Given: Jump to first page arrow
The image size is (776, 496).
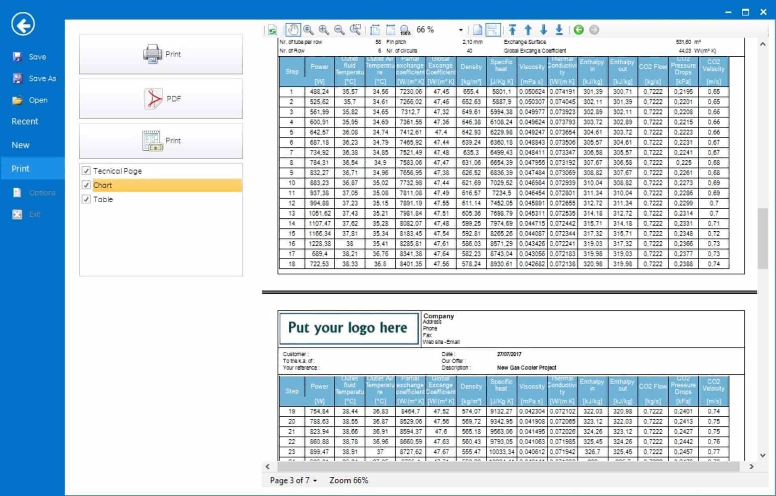Looking at the screenshot, I should [512, 30].
